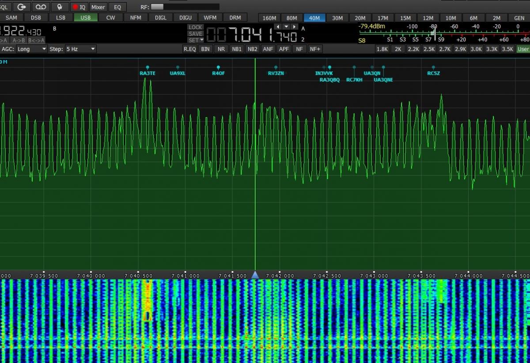Viewport: 530px width, 363px height.
Task: Select the LSB modulation mode
Action: point(60,18)
